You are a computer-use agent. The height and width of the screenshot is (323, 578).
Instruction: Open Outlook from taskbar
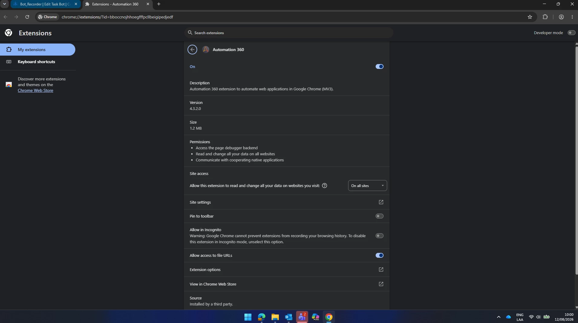[x=289, y=317]
